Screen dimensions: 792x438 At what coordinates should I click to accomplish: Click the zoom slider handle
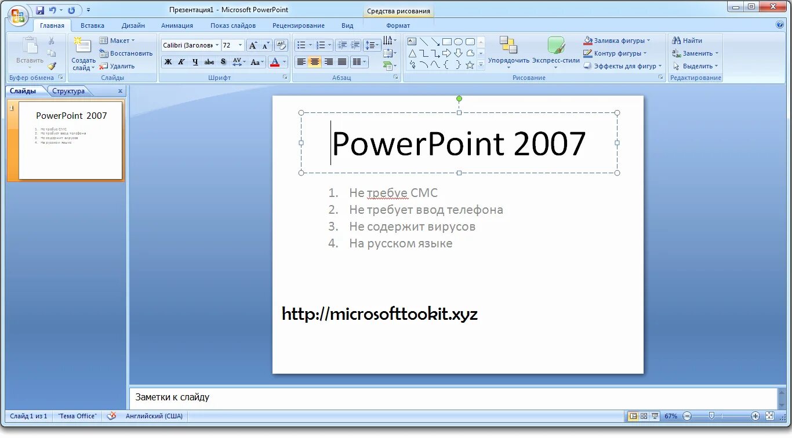point(711,416)
